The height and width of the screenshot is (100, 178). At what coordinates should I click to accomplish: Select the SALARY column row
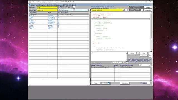tap(59, 24)
